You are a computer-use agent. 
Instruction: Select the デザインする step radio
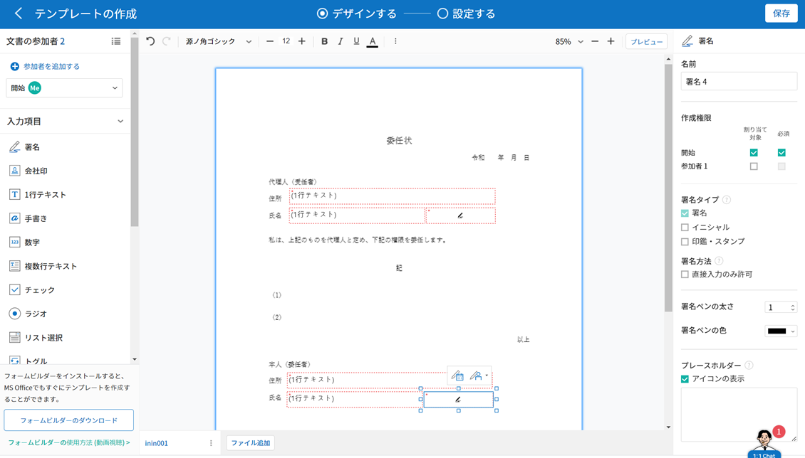coord(322,14)
